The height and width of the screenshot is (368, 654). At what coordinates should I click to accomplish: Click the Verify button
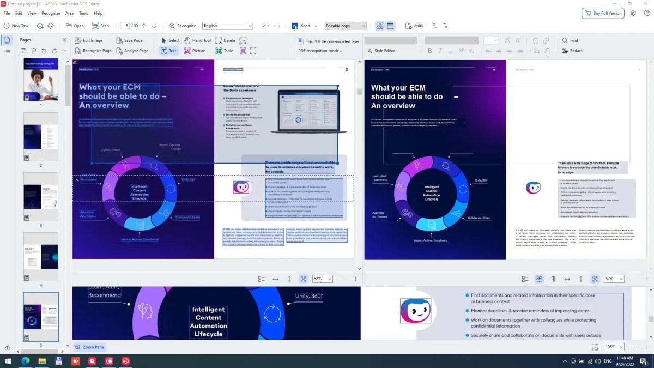414,26
